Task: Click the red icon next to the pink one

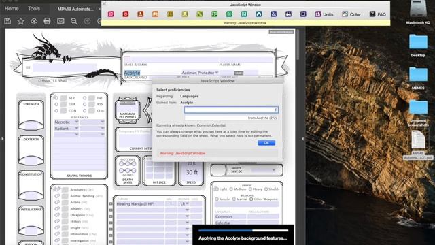Action: pos(126,14)
